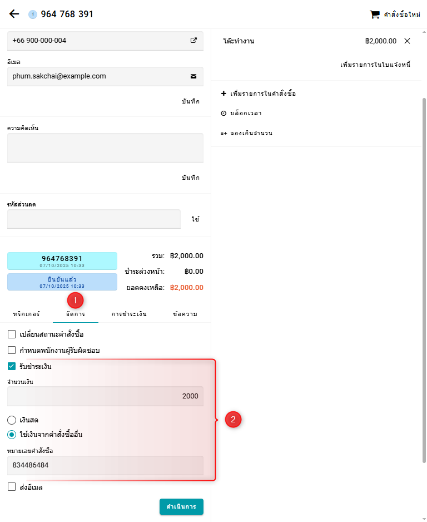Enable เปลี่ยนสถานะคำสั่งซื้อ checkbox
Image resolution: width=427 pixels, height=522 pixels.
click(x=12, y=334)
